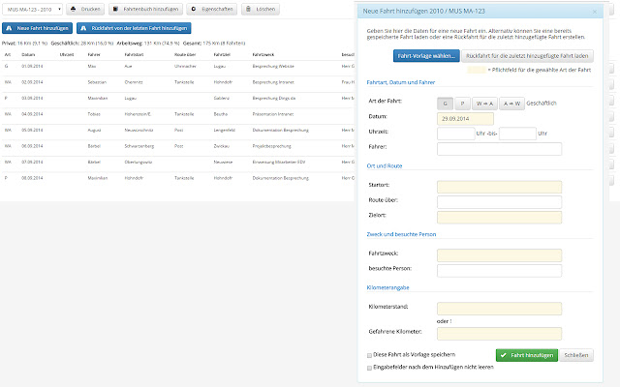Open Eigenschaften with the gear icon
Image resolution: width=620 pixels, height=387 pixels.
click(212, 9)
